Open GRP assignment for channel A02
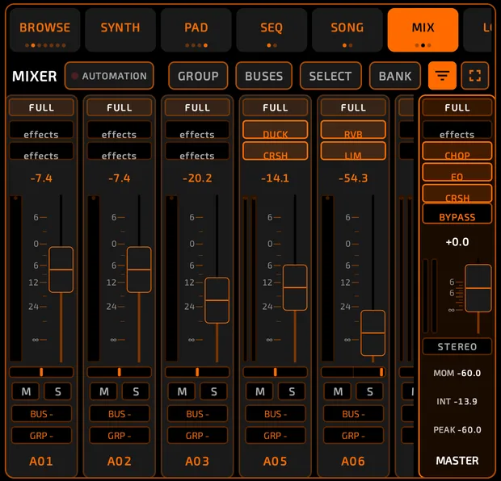This screenshot has height=481, width=501. point(120,435)
